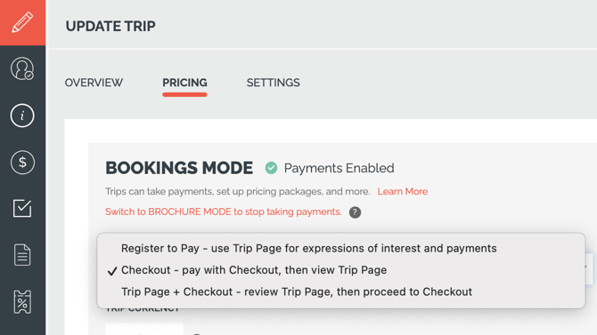The width and height of the screenshot is (597, 335).
Task: Open the checkbox tasks sidebar icon
Action: [22, 208]
